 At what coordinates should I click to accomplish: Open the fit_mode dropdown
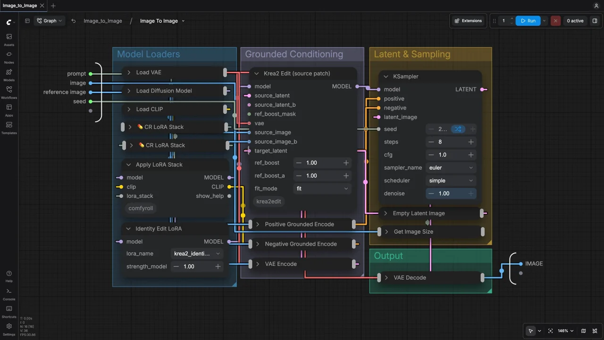click(x=322, y=188)
